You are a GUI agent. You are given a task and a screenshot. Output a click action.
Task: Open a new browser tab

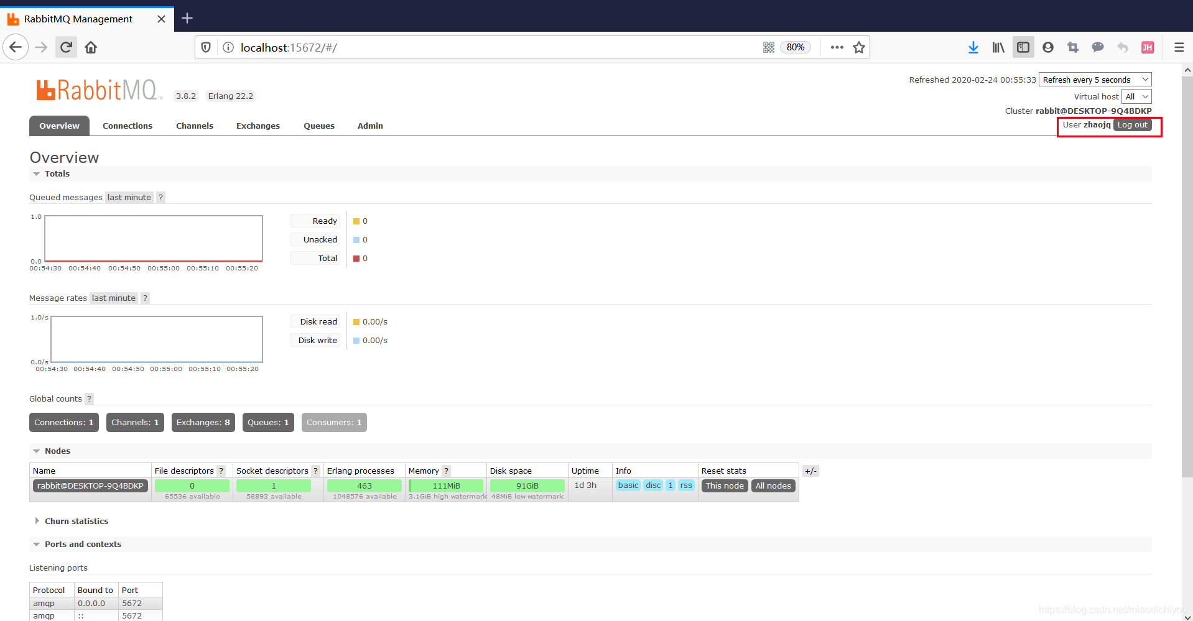[187, 19]
